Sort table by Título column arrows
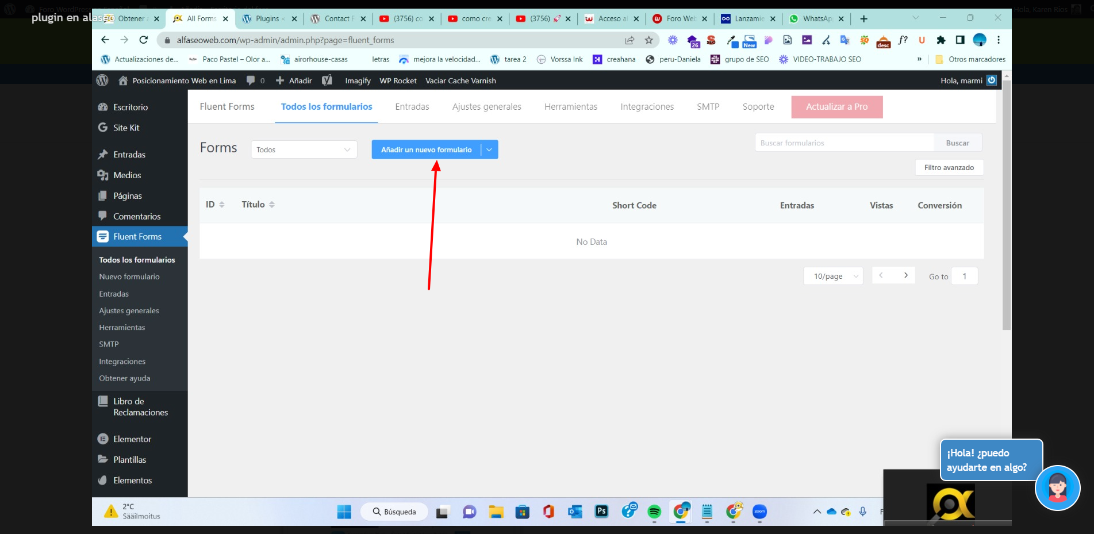Screen dimensions: 1094x534 pos(272,205)
